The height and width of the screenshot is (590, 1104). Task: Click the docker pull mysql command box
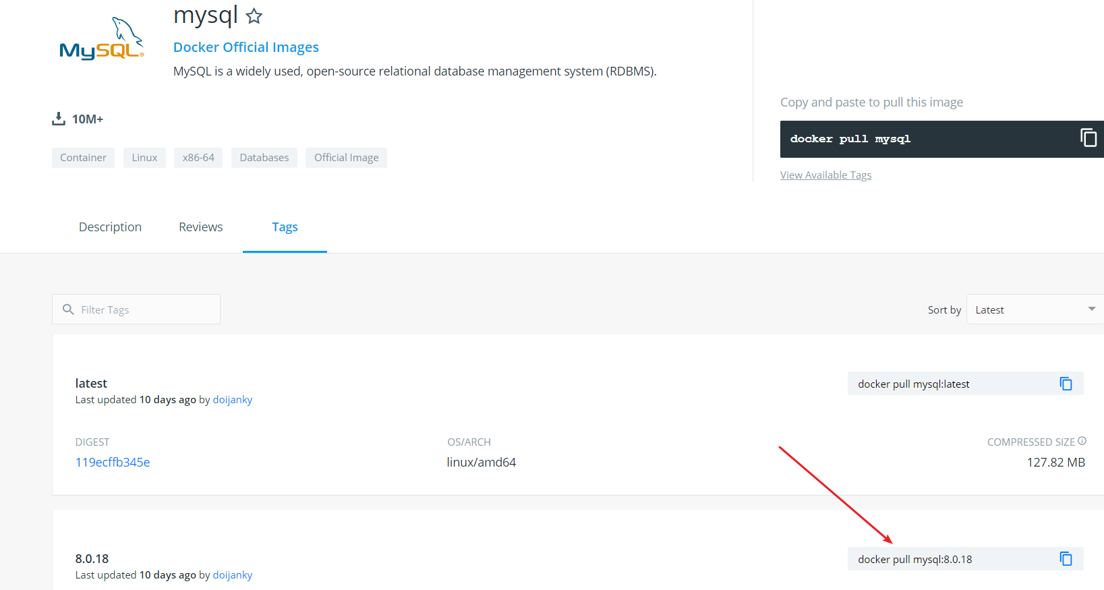tap(941, 139)
